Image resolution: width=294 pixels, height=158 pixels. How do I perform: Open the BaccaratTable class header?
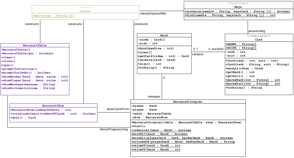[35, 45]
